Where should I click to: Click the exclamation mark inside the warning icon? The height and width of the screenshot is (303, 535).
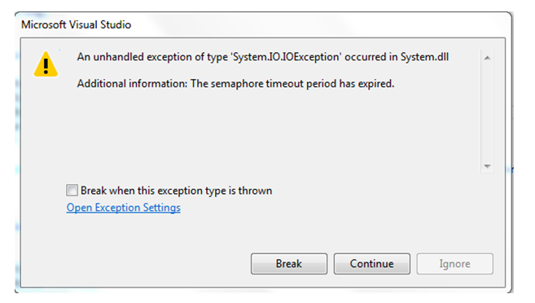[x=46, y=65]
